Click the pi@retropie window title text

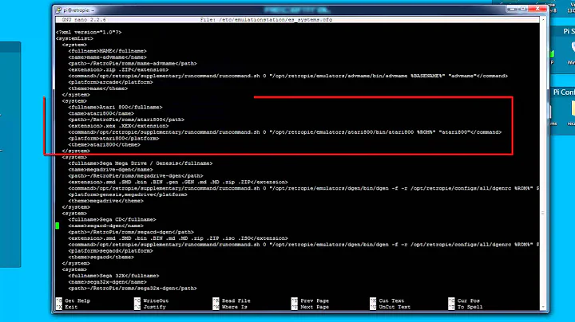79,10
